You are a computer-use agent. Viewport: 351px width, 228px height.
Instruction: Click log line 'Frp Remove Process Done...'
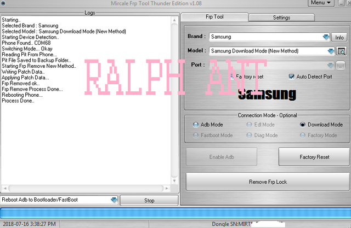[32, 89]
